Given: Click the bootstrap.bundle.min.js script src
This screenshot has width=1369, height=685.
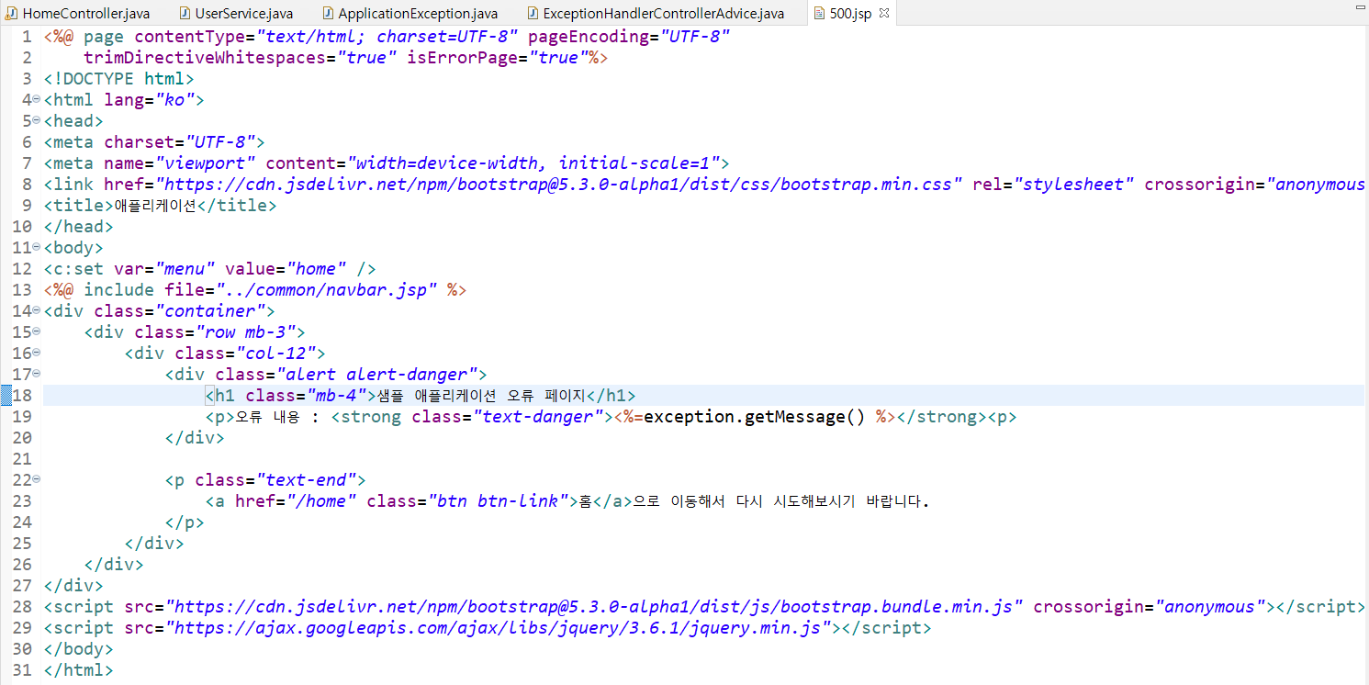Looking at the screenshot, I should (x=594, y=607).
